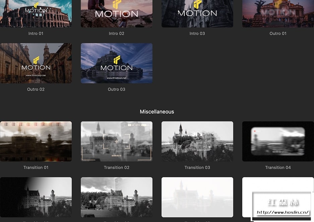Screen dimensions: 314x222
Task: Click the Outro 03 label
Action: click(117, 89)
